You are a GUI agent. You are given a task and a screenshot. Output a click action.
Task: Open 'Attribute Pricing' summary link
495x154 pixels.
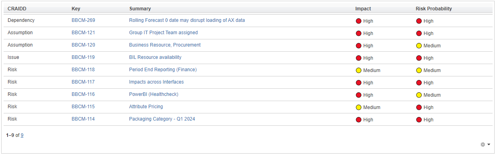[146, 107]
